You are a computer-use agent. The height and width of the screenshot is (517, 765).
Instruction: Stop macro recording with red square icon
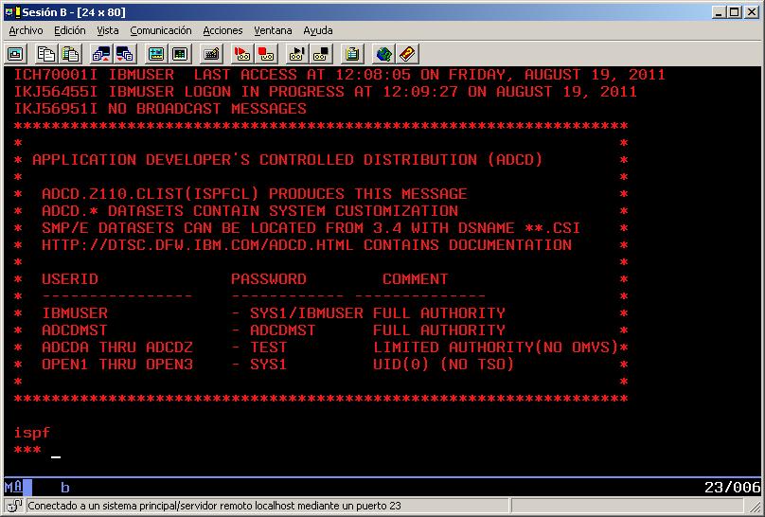point(266,54)
